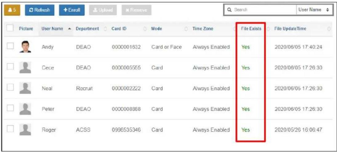337x152 pixels.
Task: Select Peter's row checkbox
Action: click(10, 109)
